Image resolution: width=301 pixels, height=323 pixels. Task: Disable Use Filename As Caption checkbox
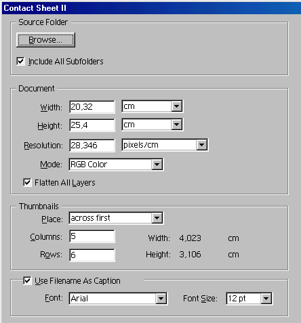tap(27, 281)
